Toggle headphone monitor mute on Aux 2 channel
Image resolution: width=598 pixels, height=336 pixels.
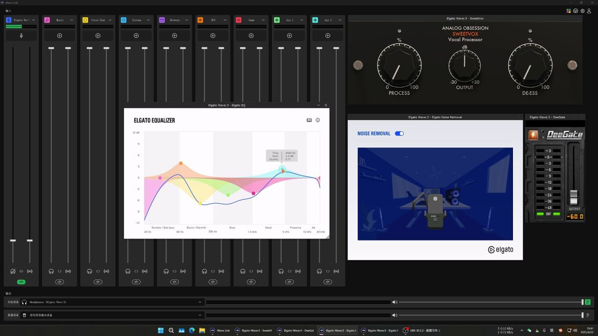click(x=319, y=271)
